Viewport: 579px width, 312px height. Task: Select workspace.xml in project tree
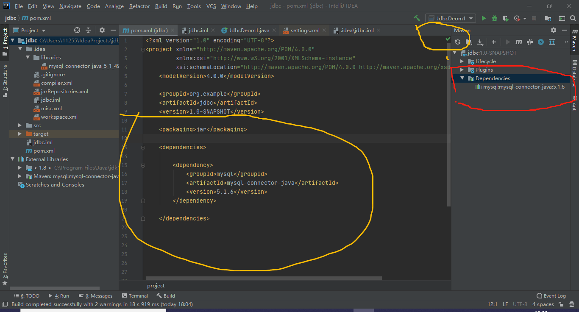[59, 117]
